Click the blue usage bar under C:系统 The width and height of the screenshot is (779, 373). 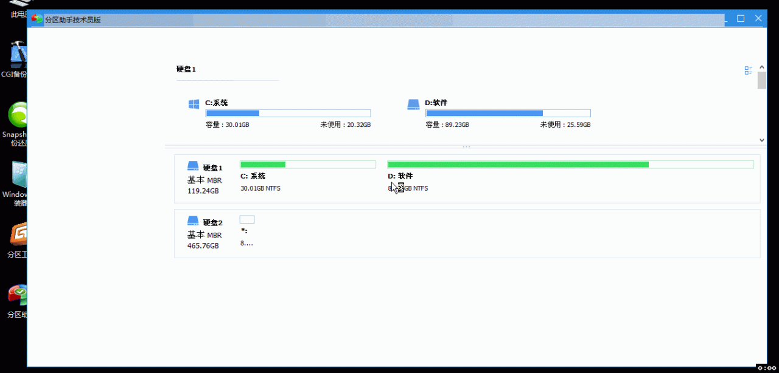288,114
